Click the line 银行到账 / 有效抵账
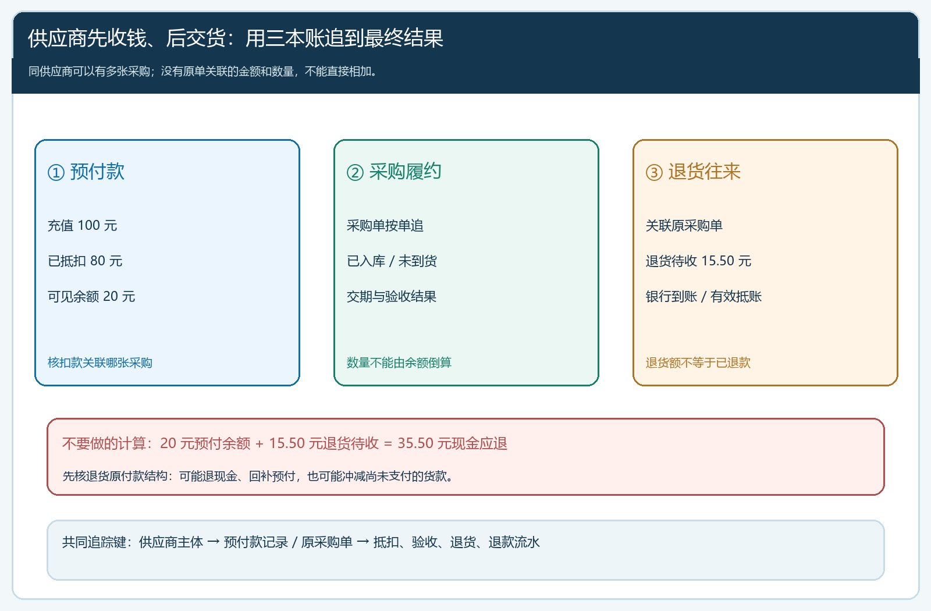This screenshot has width=931, height=611. click(x=703, y=297)
